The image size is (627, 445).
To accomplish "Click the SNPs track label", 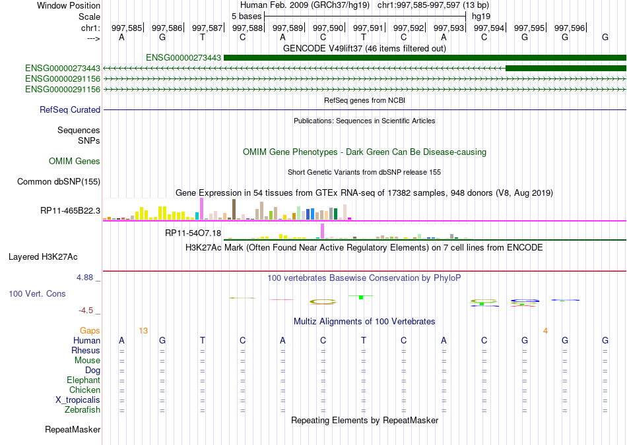I will pyautogui.click(x=89, y=140).
